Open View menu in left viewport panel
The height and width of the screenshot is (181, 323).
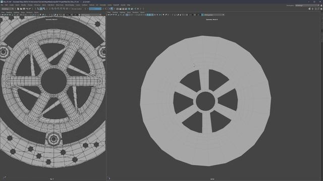(x=3, y=12)
